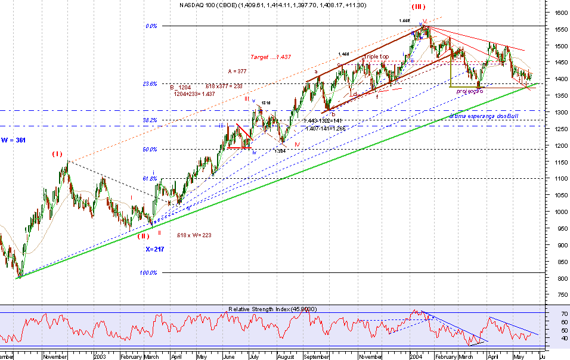Click the 1000 price axis value
This screenshot has height=360, width=570.
pos(561,212)
